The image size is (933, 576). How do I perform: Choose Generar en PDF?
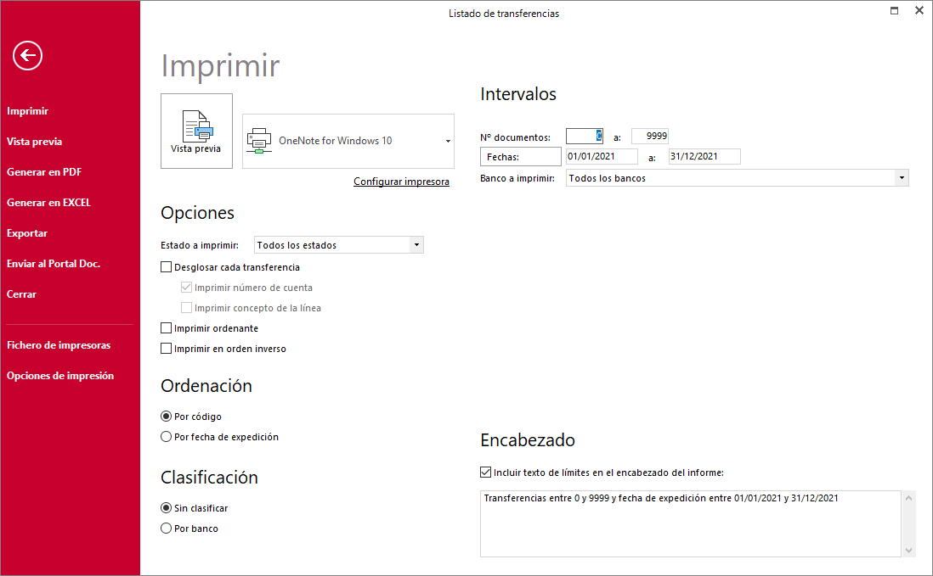pos(44,172)
